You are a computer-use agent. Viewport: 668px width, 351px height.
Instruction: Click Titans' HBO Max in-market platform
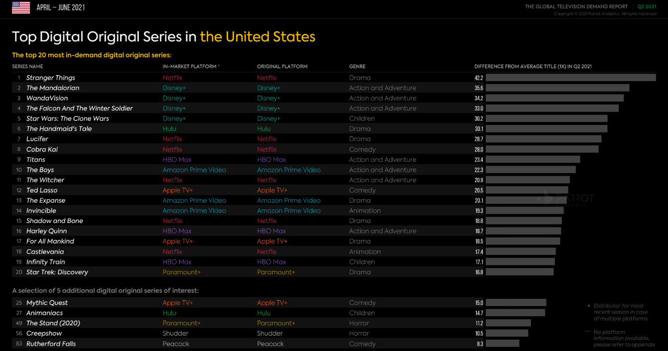[x=177, y=160]
